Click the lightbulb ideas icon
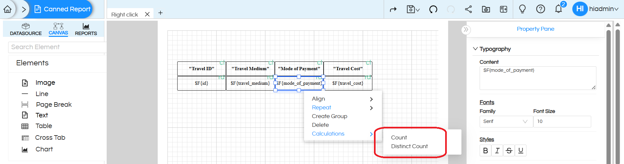624x164 pixels. (x=522, y=9)
